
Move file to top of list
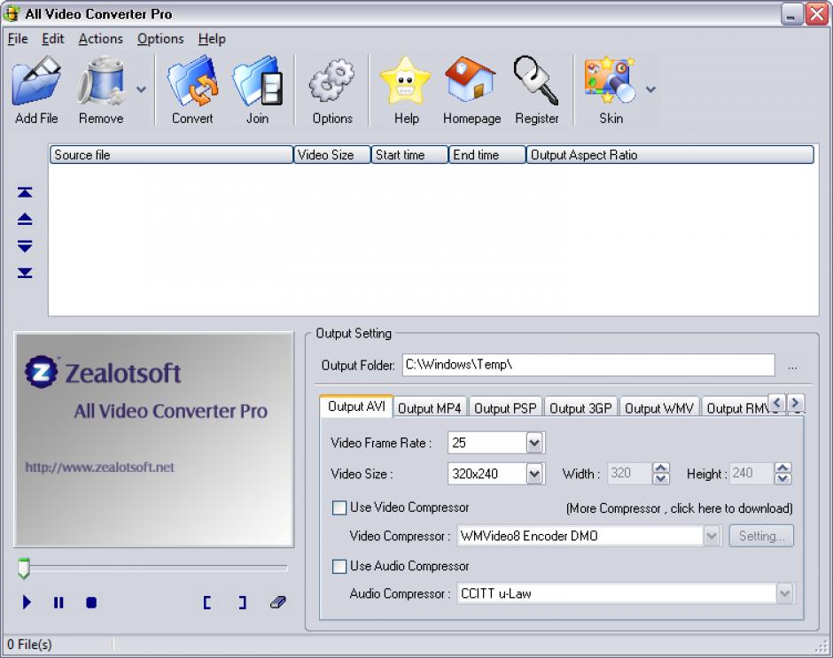click(x=25, y=192)
